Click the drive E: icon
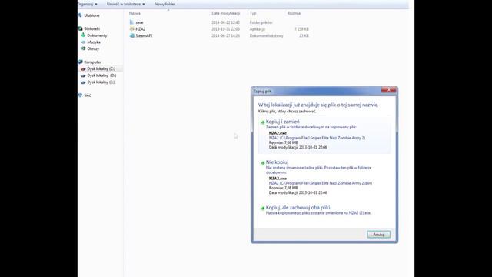 (83, 82)
